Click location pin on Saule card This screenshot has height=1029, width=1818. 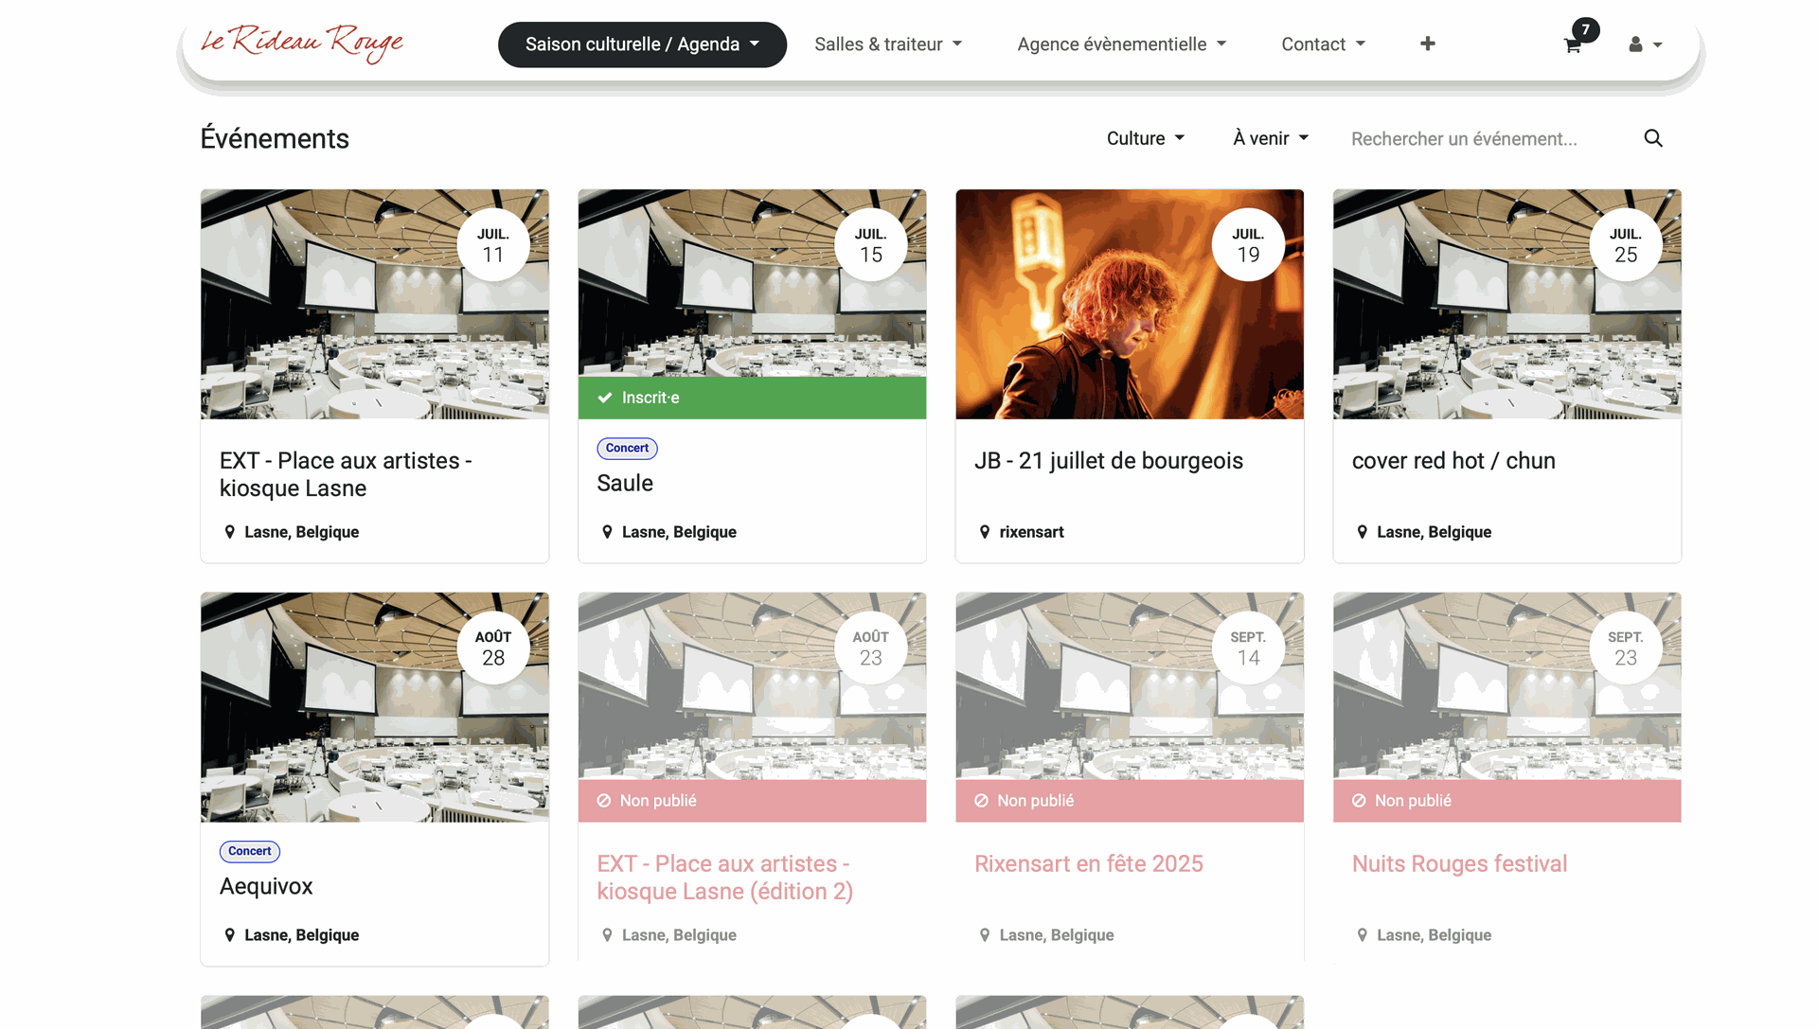607,532
